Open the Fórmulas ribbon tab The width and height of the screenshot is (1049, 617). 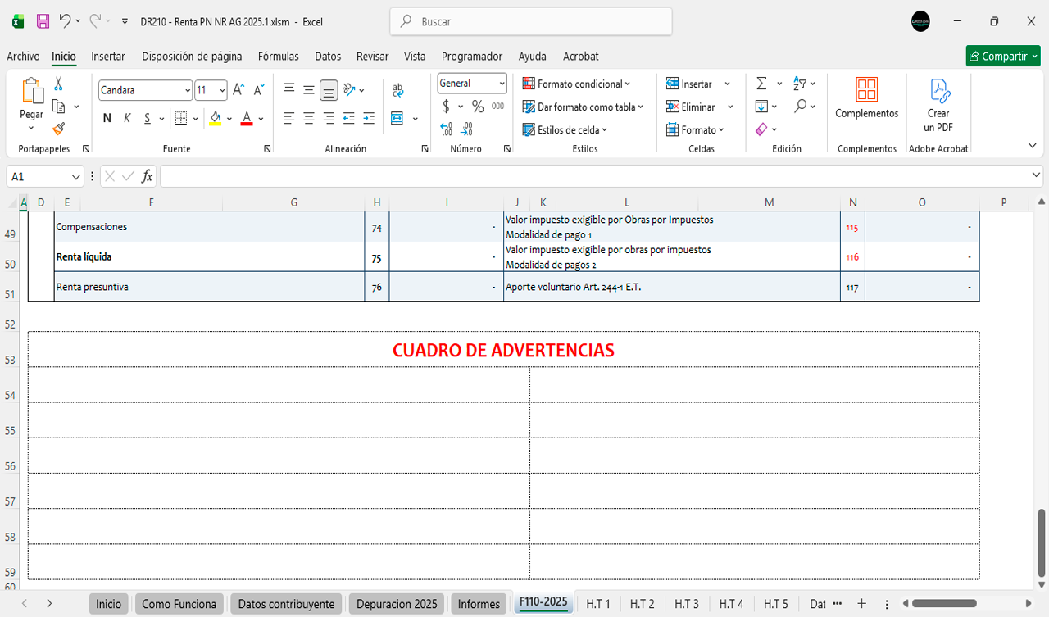click(278, 57)
